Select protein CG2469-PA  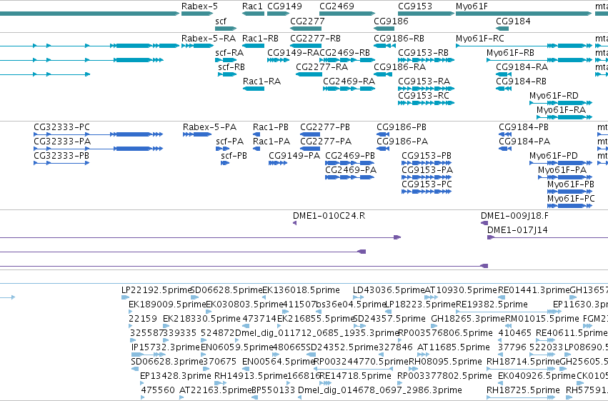(x=351, y=170)
